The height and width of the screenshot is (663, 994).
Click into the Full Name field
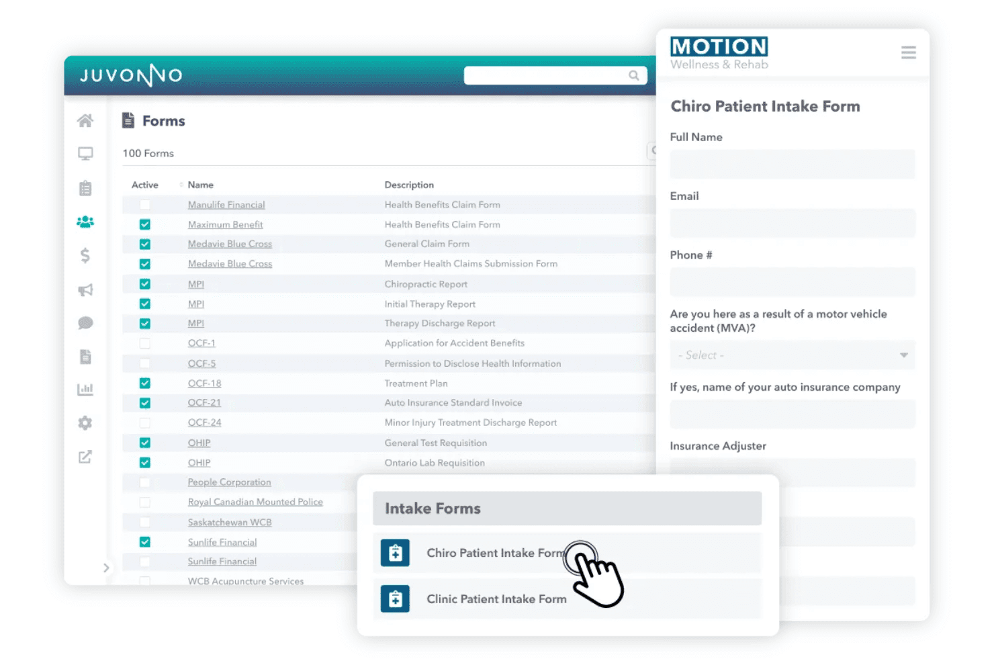click(793, 164)
